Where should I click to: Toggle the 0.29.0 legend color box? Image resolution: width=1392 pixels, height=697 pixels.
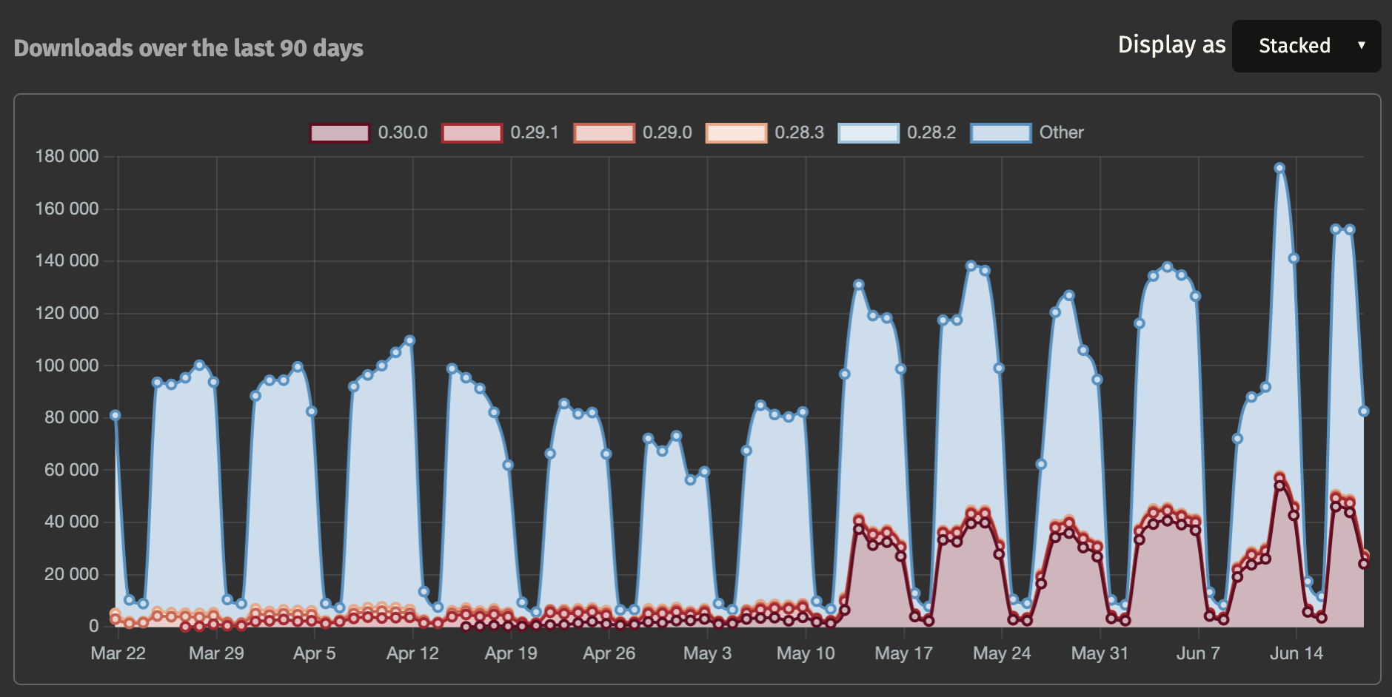point(603,133)
